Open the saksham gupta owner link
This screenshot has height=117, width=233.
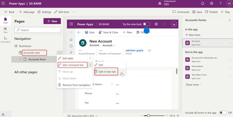(x=134, y=50)
